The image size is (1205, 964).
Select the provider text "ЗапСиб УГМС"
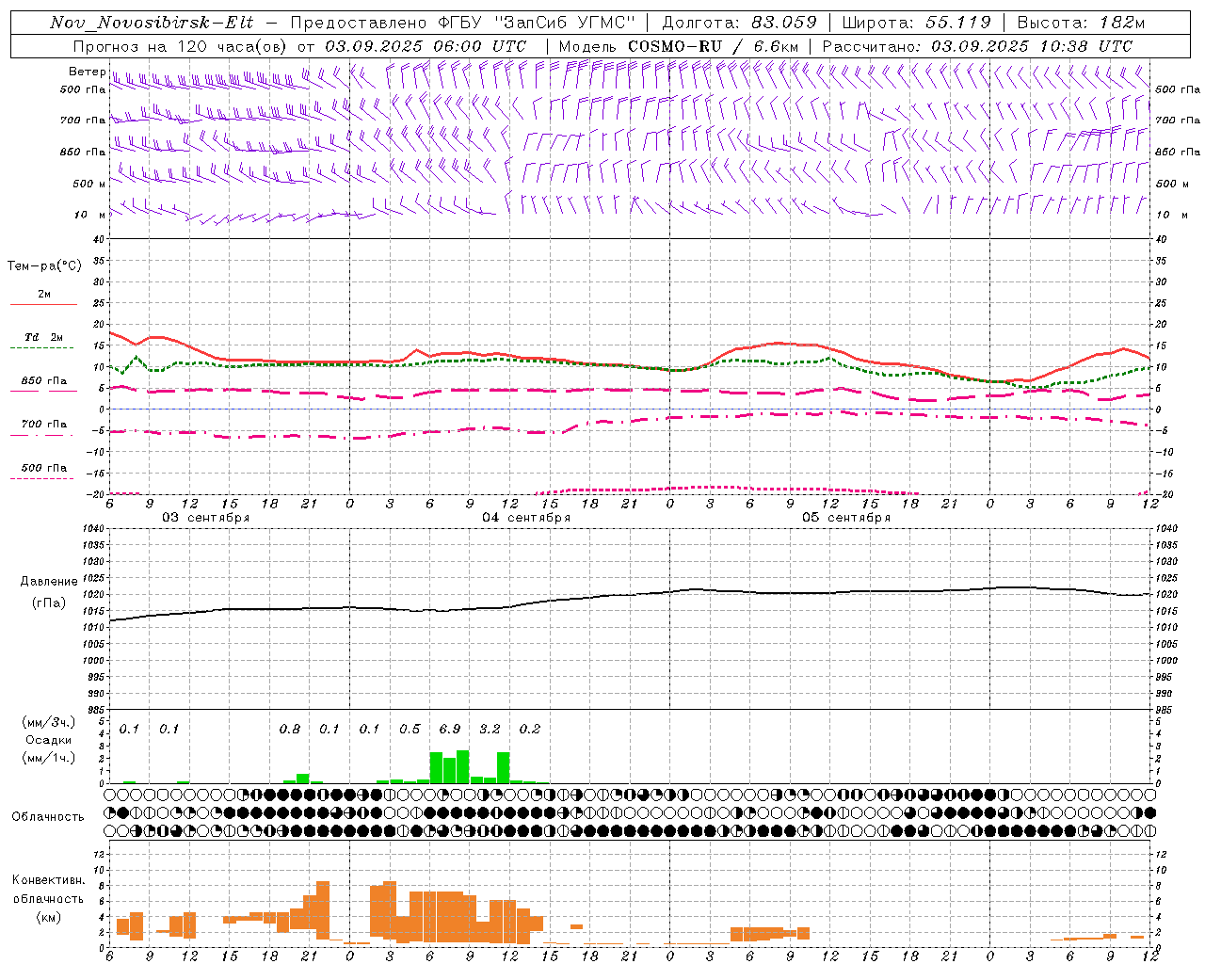[565, 23]
